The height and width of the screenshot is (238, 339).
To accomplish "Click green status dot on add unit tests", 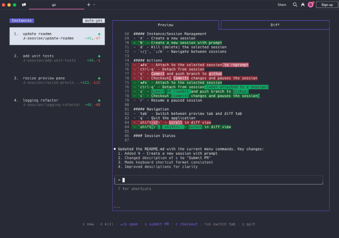I will 99,56.
